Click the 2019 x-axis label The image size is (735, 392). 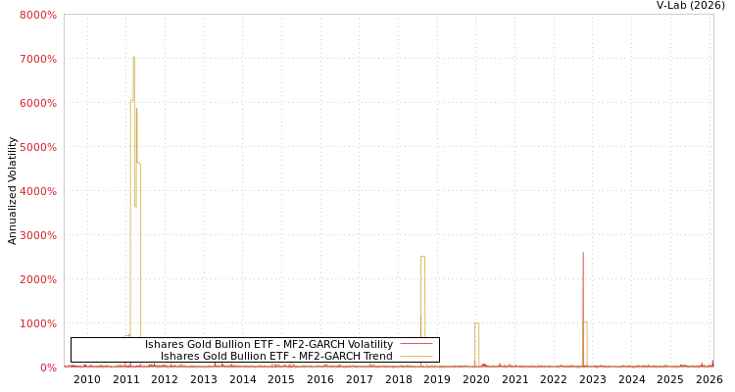point(437,379)
